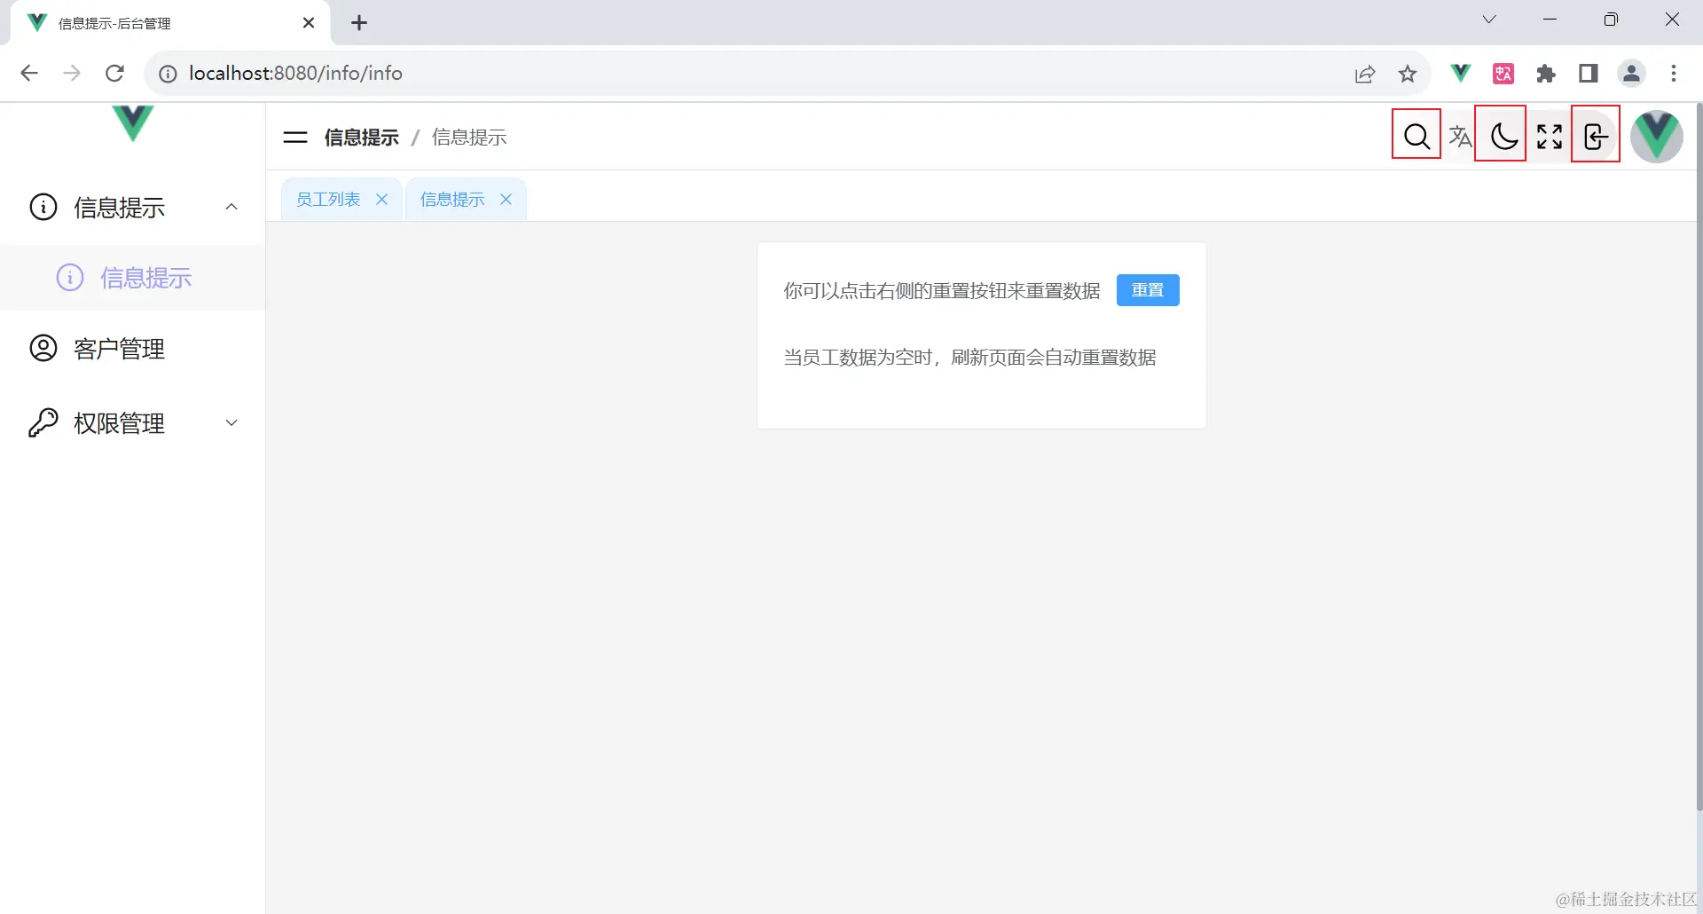Click the 权限管理 sidebar menu label

119,423
